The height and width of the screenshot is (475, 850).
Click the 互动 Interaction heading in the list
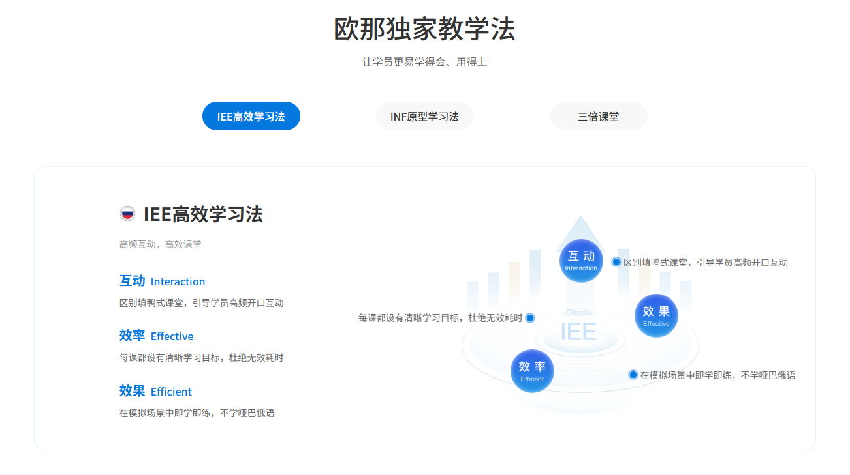162,281
